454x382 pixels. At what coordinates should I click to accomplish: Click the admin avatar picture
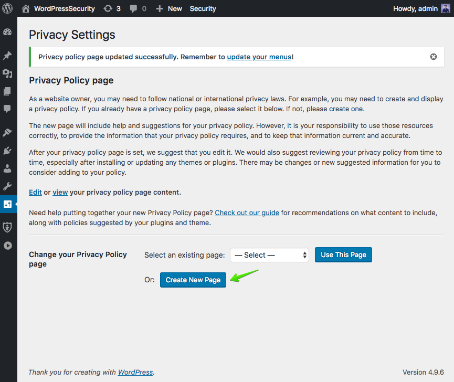[x=445, y=9]
